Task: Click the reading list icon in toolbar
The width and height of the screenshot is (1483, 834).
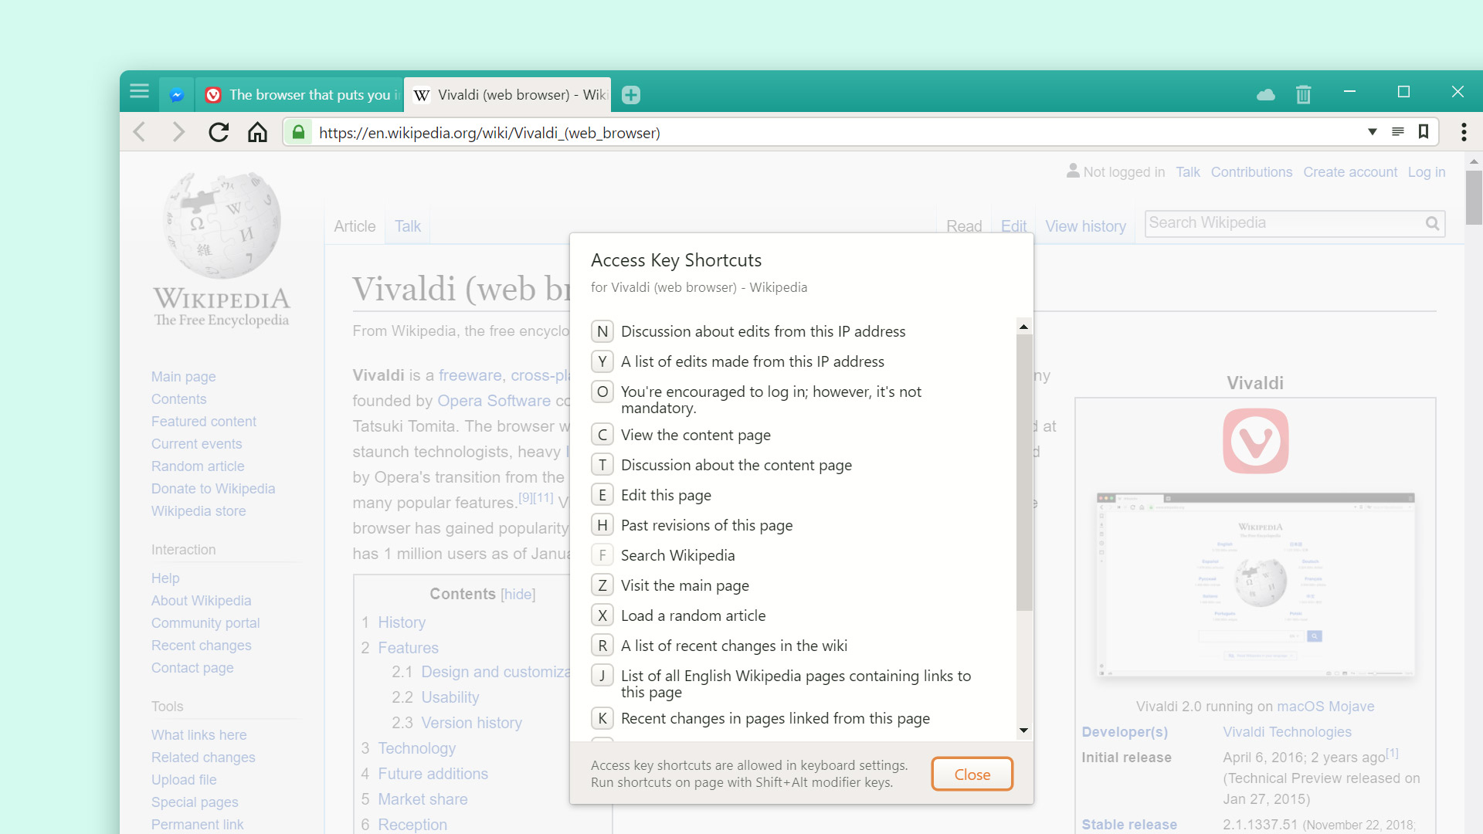Action: coord(1397,132)
